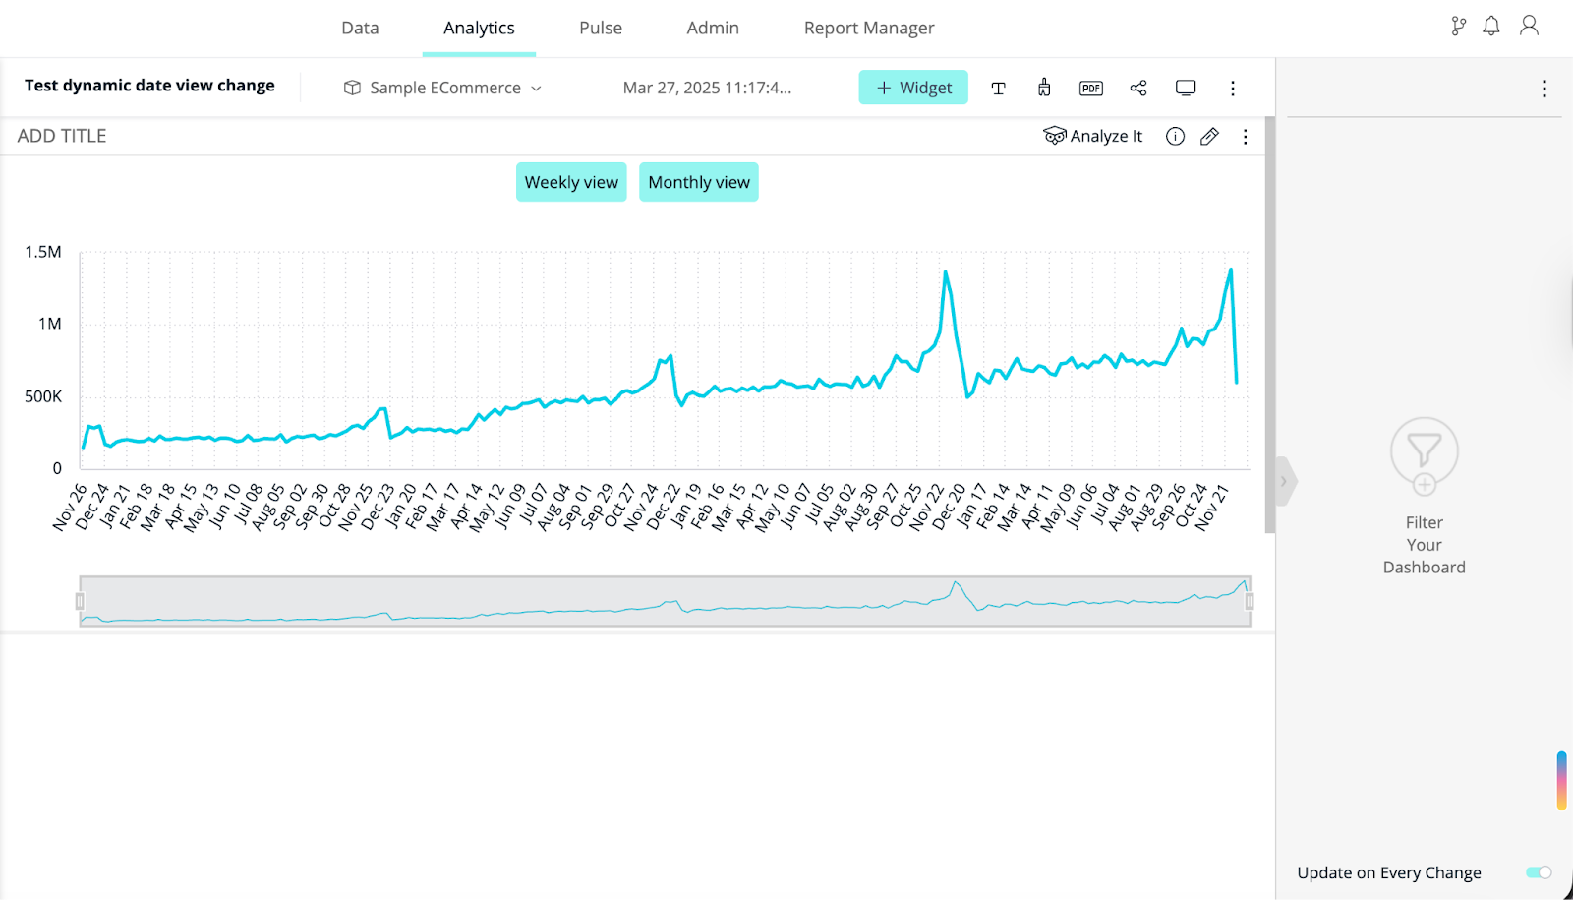Switch to the Pulse tab

(600, 29)
